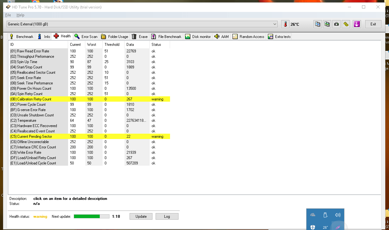Viewport: 389px width, 230px height.
Task: Click the thermometer temperature icon button
Action: tap(285, 24)
